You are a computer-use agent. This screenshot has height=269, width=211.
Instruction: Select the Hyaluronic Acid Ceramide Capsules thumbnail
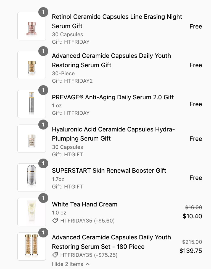click(31, 139)
